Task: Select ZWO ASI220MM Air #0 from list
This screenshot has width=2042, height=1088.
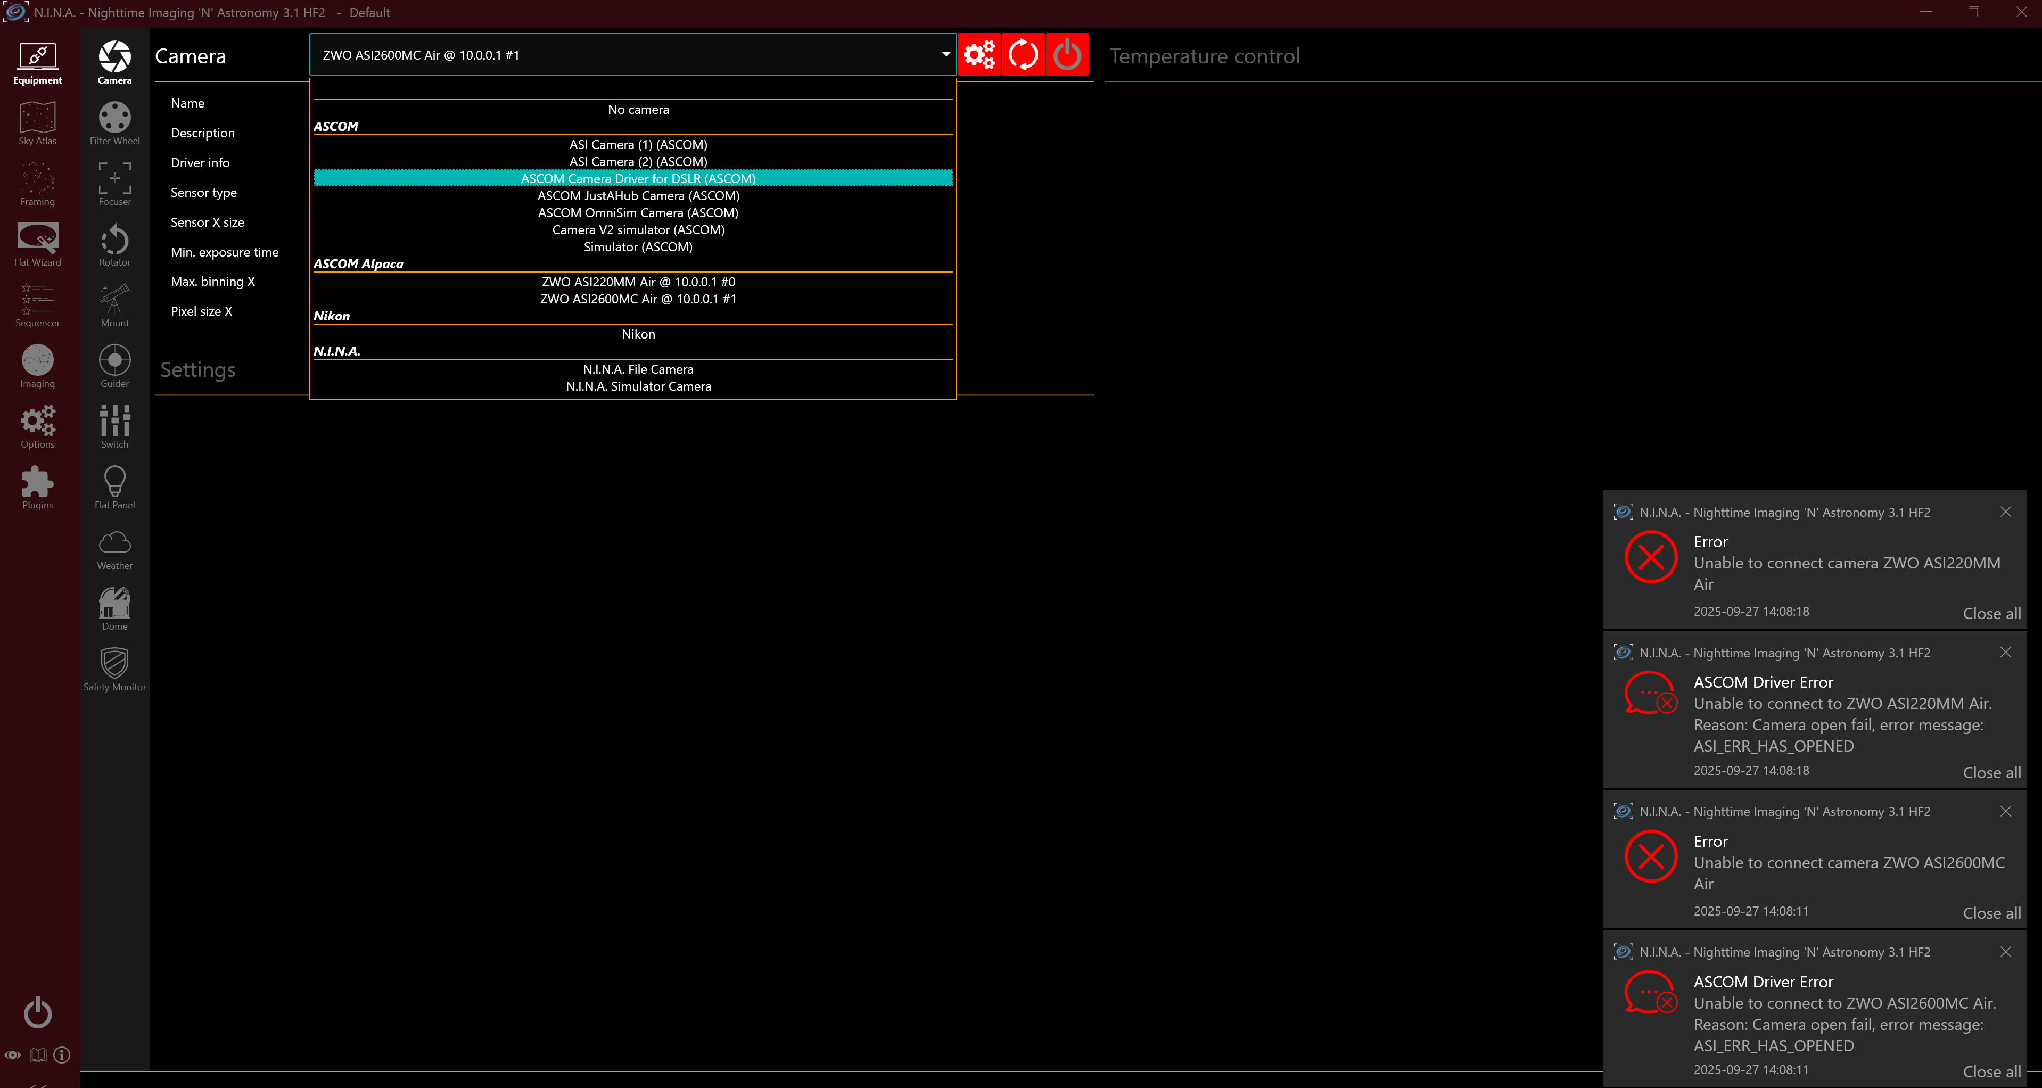Action: 637,282
